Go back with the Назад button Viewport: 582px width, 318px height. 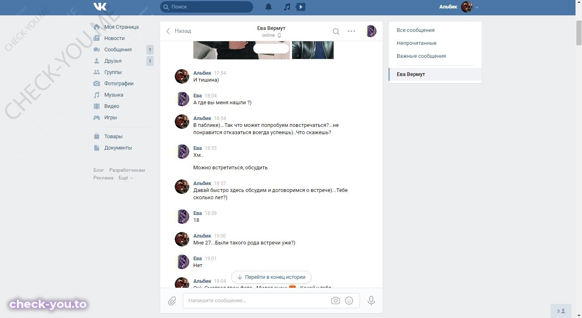[x=178, y=31]
